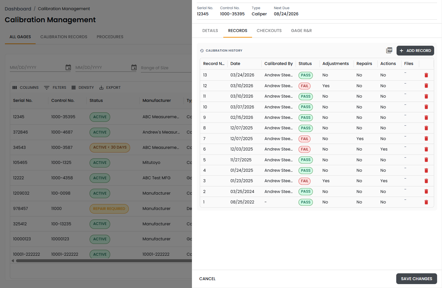Click the Add Record button

tap(415, 51)
